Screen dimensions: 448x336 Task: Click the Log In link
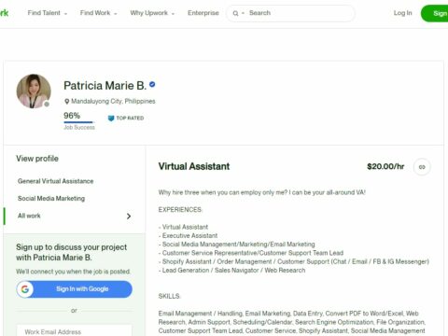pos(402,13)
